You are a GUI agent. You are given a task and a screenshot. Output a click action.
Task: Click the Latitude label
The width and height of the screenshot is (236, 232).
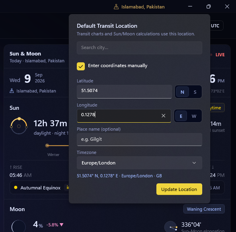point(85,81)
